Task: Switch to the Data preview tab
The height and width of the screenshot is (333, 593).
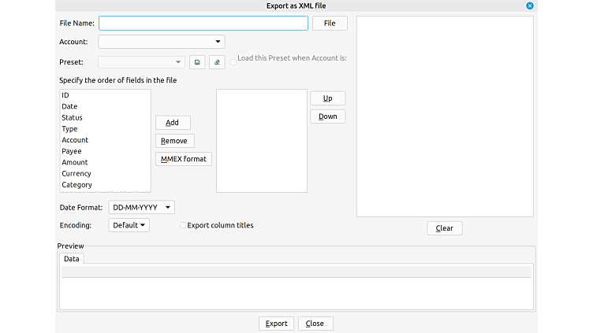Action: [x=72, y=258]
